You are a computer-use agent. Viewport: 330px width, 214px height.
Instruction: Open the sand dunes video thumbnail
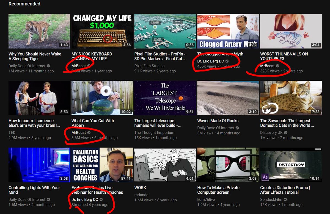pos(228,98)
